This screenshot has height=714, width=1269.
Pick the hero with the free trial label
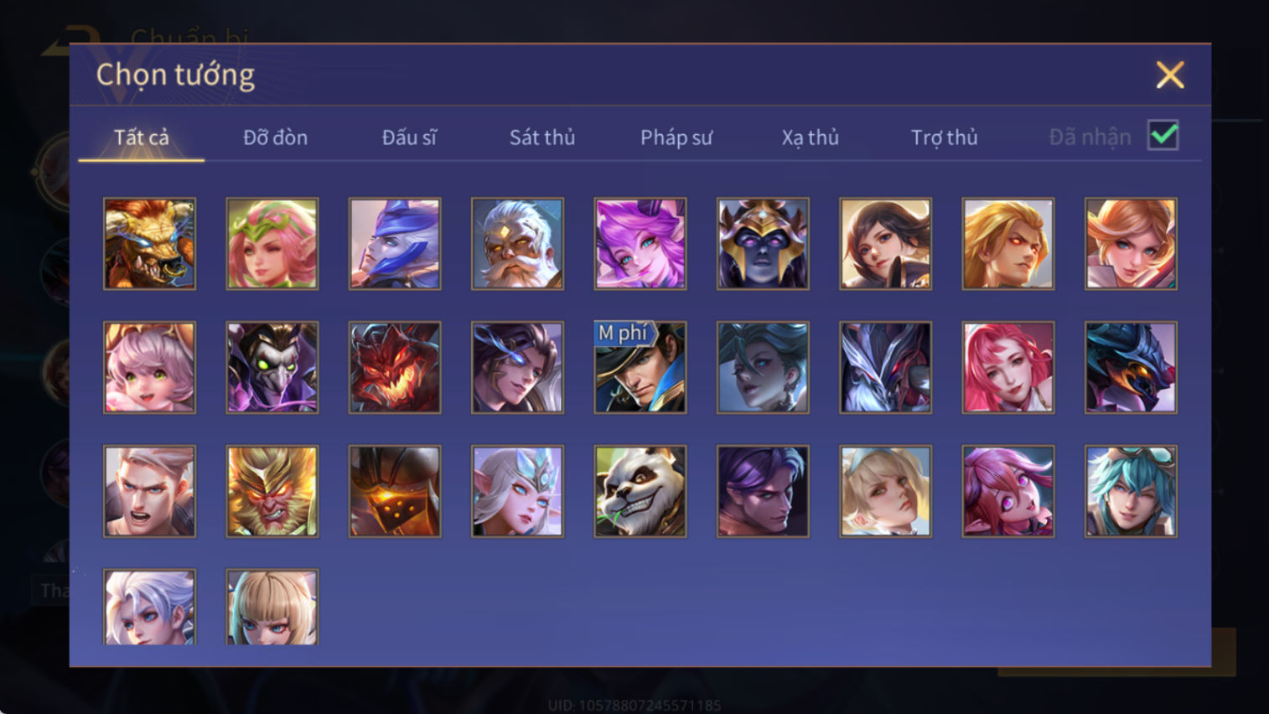640,367
